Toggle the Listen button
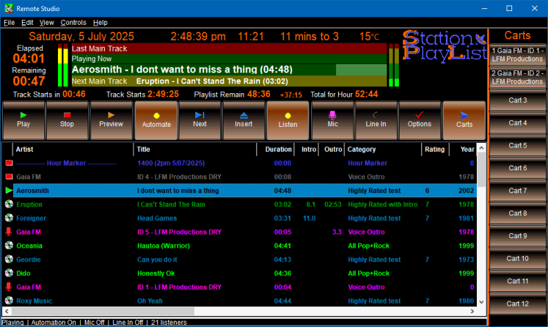Image resolution: width=548 pixels, height=327 pixels. click(287, 120)
